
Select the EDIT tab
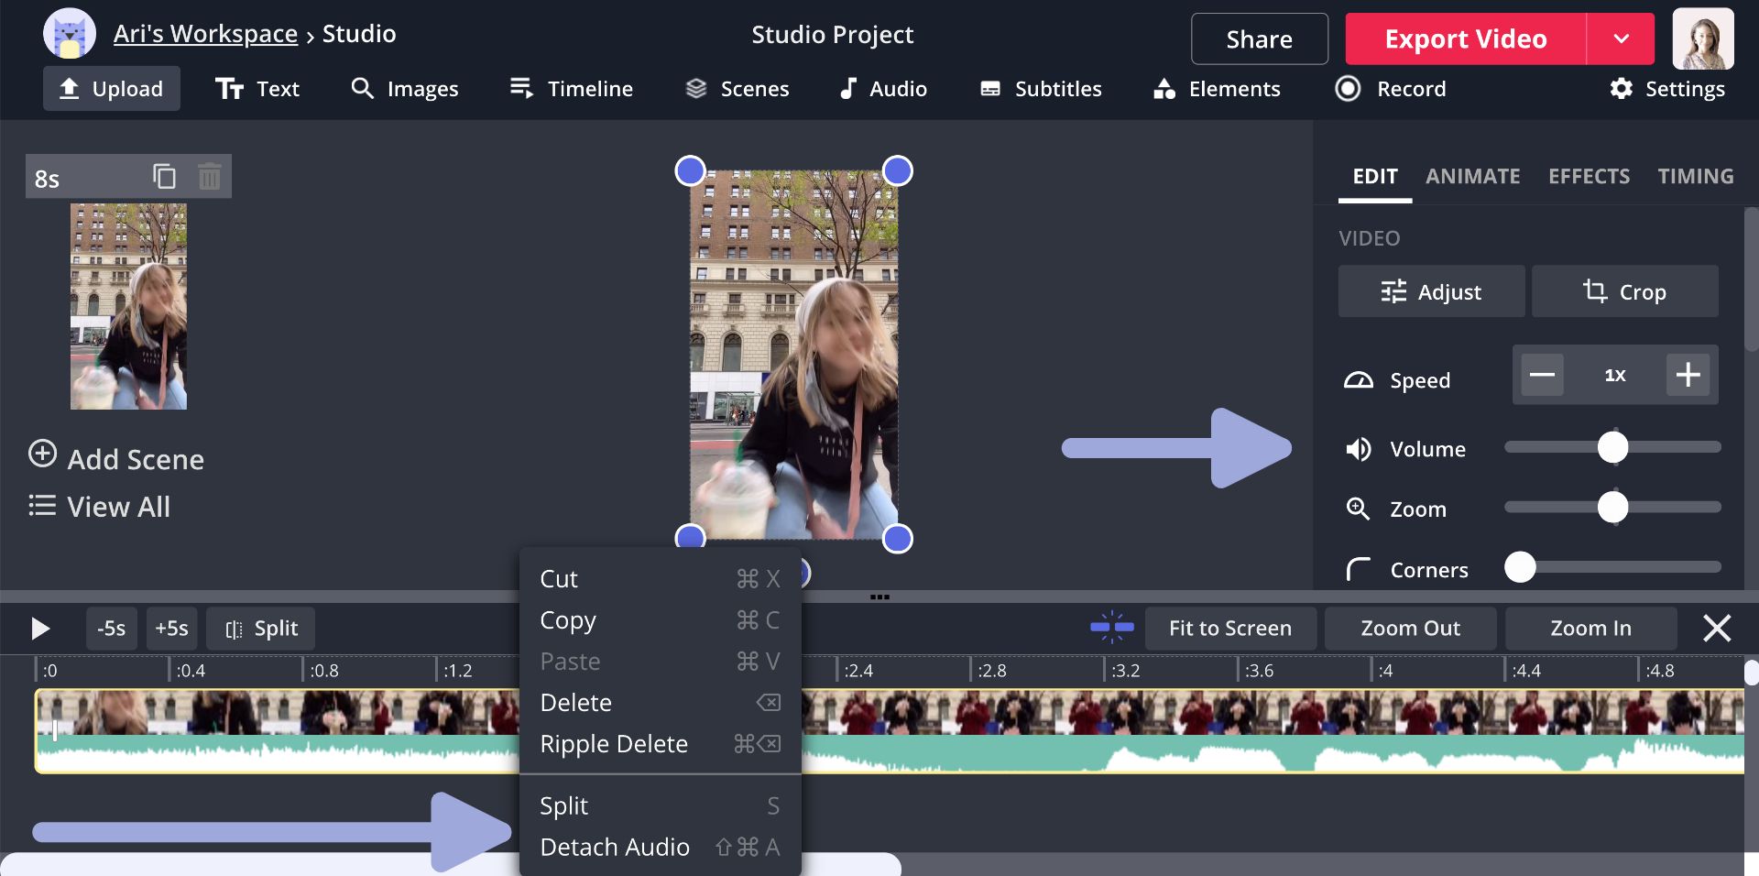(1375, 176)
